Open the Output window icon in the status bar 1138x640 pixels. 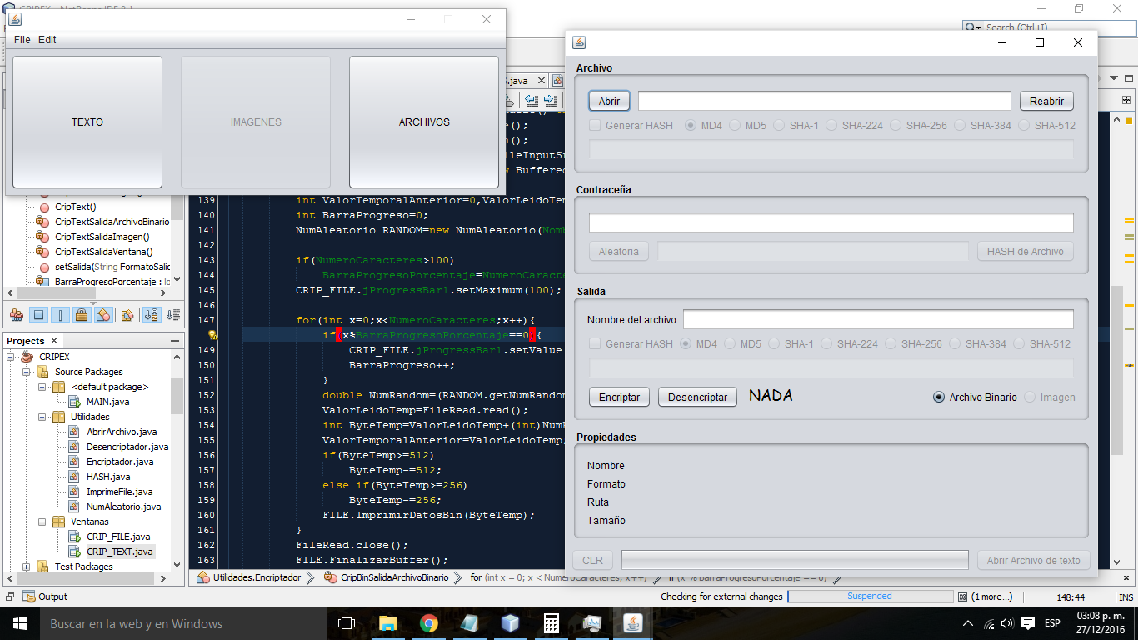(x=29, y=597)
